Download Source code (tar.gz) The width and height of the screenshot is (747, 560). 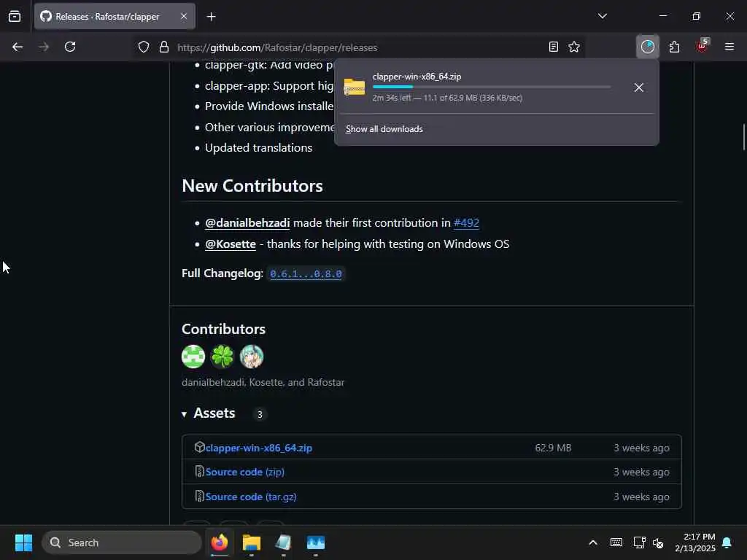(251, 497)
